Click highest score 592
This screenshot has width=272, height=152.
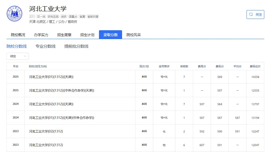202,131
